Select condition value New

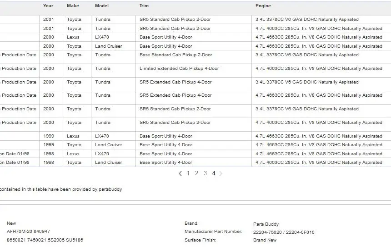click(11, 223)
